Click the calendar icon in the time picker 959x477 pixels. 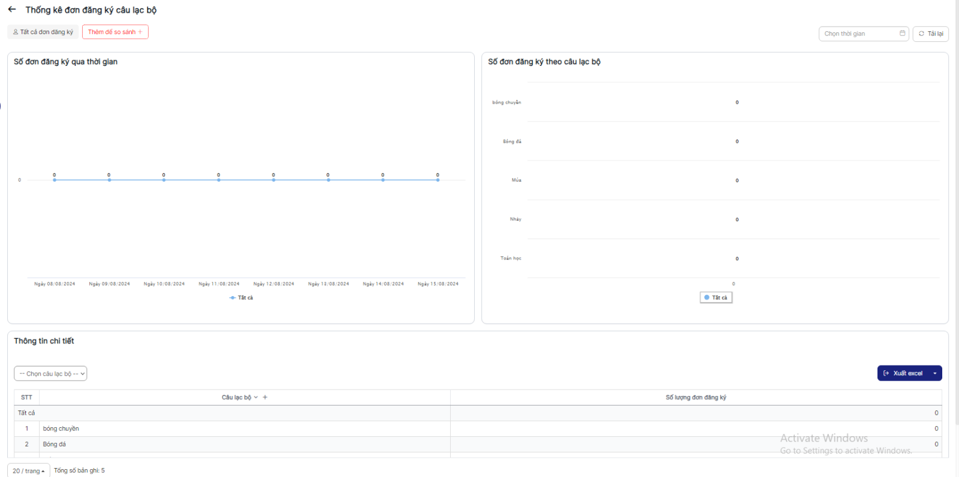coord(902,34)
